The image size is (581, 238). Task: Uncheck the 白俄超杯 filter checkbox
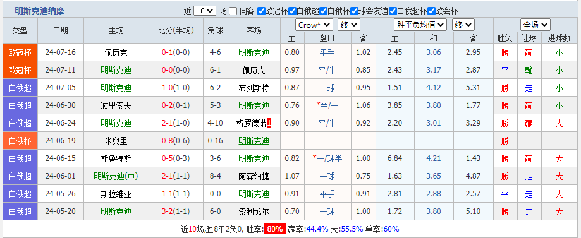click(393, 11)
